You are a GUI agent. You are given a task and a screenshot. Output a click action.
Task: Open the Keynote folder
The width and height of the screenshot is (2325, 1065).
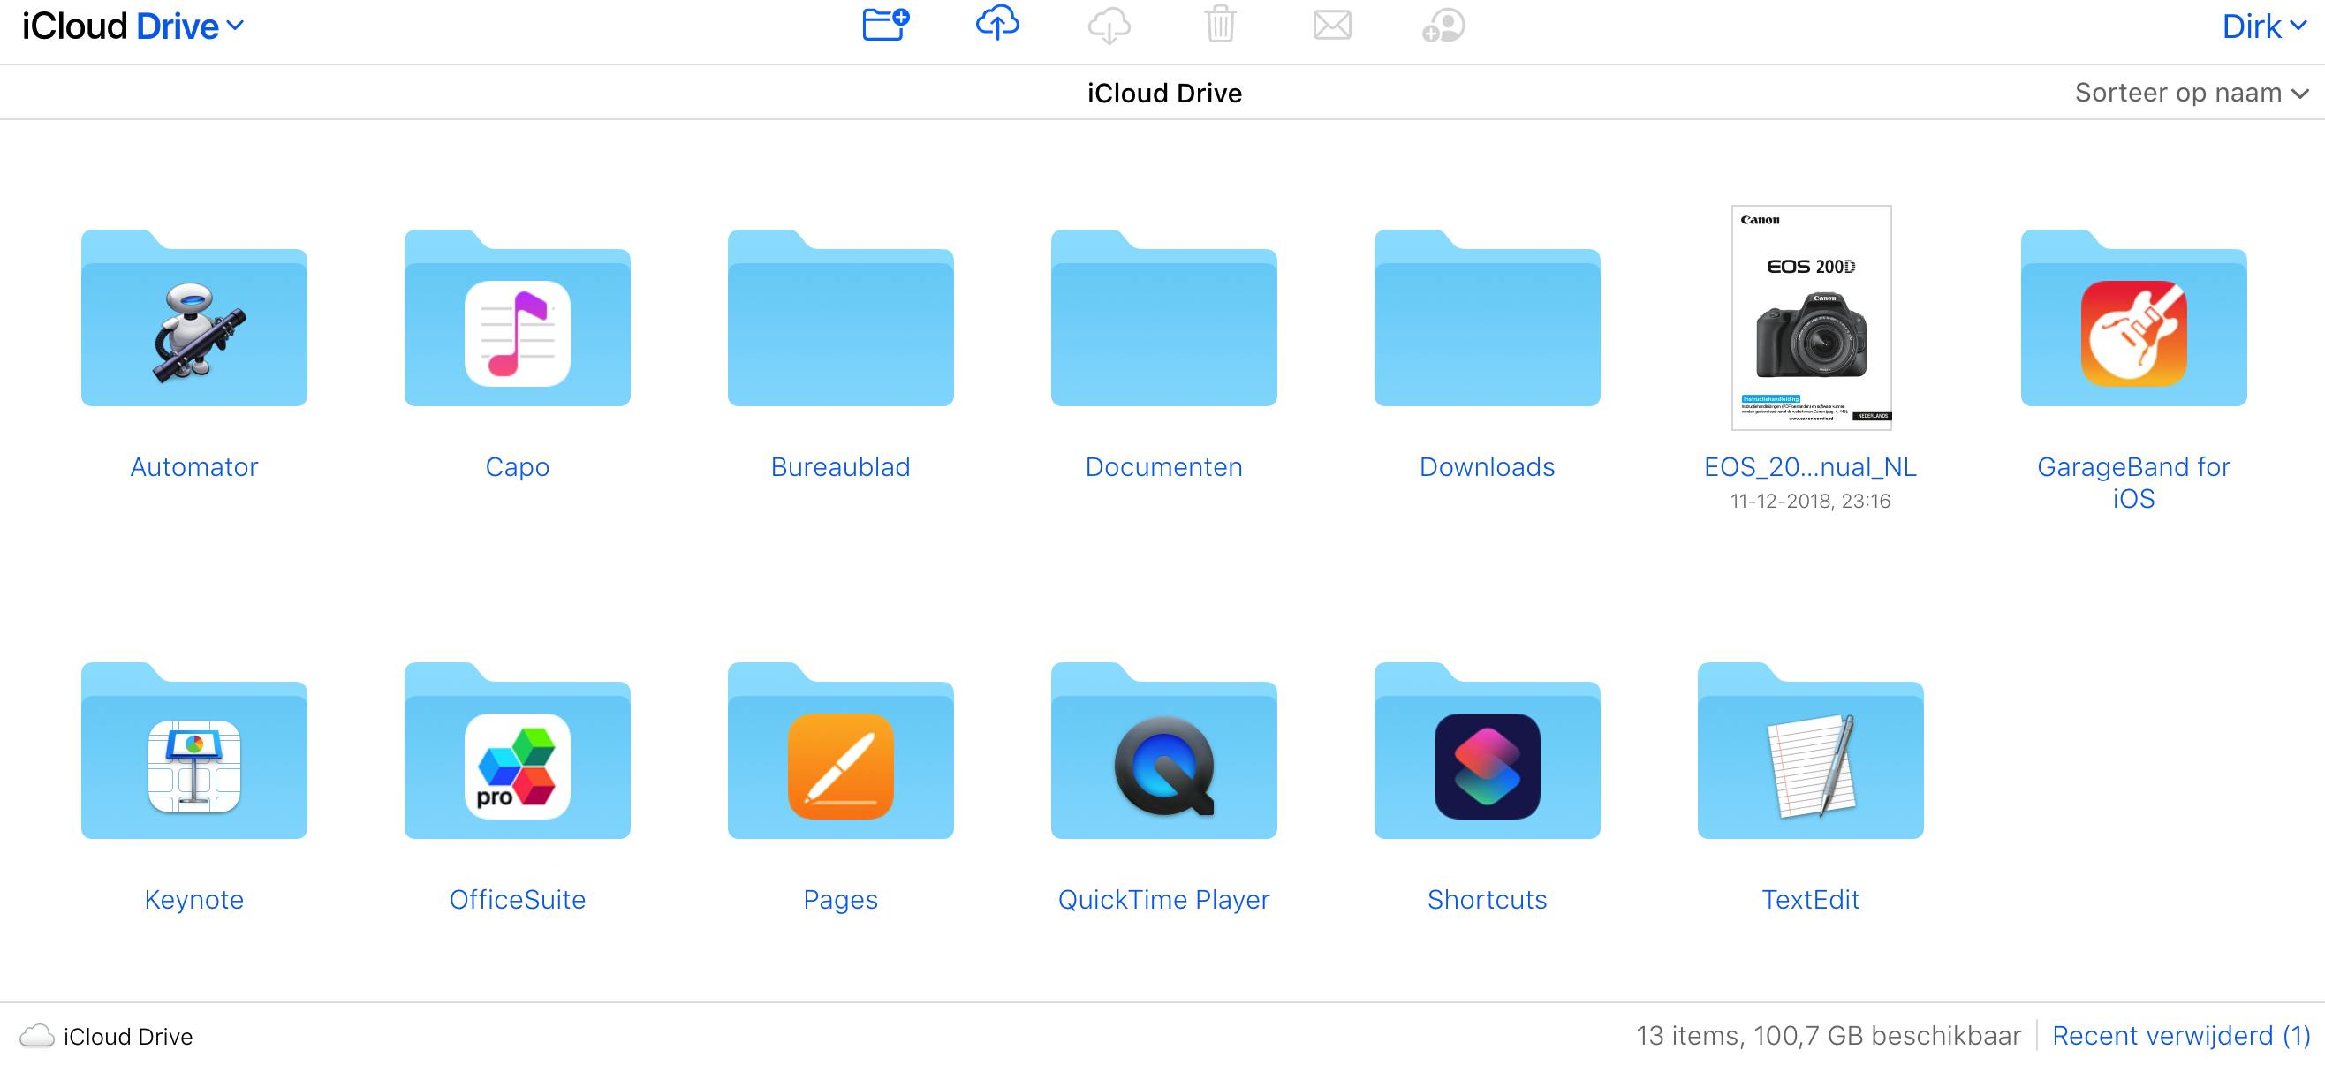click(x=194, y=752)
